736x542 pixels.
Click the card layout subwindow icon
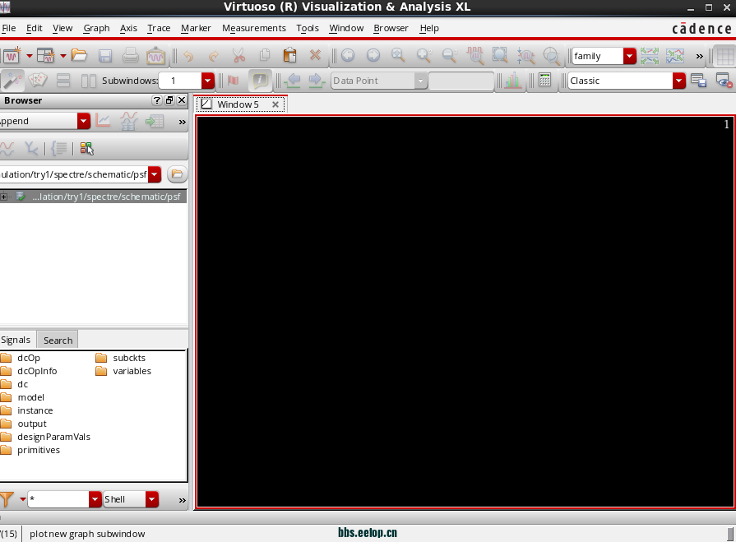[x=38, y=81]
